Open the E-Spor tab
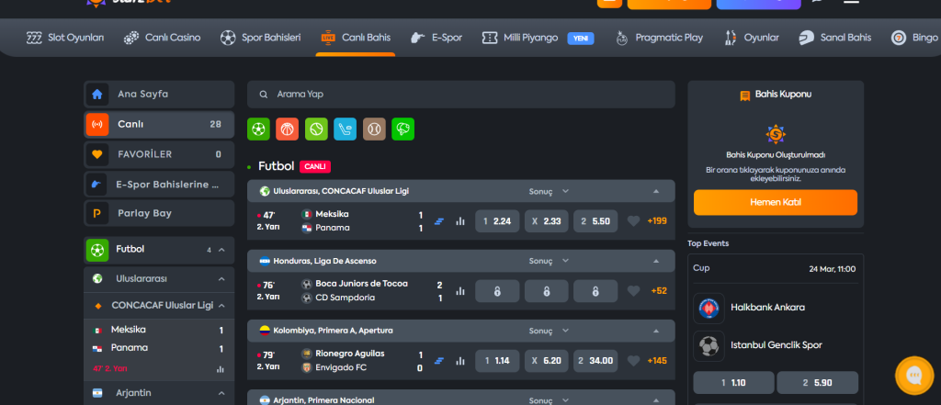The image size is (941, 405). click(436, 38)
